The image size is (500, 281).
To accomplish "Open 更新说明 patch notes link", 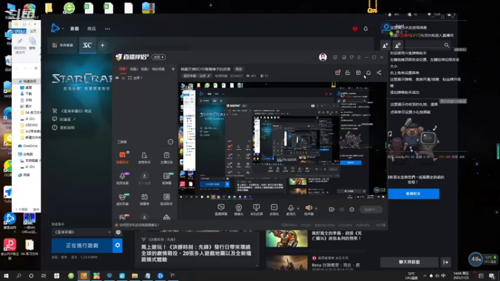I will point(64,127).
